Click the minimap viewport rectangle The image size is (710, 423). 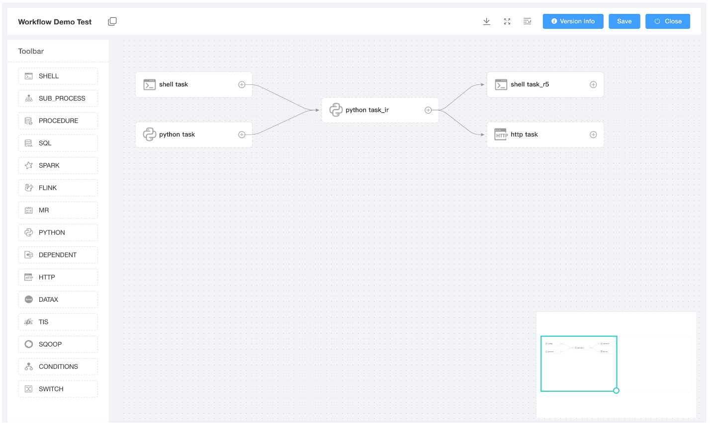pyautogui.click(x=579, y=363)
